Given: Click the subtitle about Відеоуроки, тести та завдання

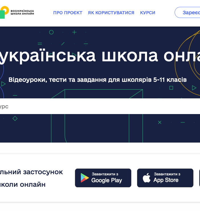Looking at the screenshot, I should 97,80.
